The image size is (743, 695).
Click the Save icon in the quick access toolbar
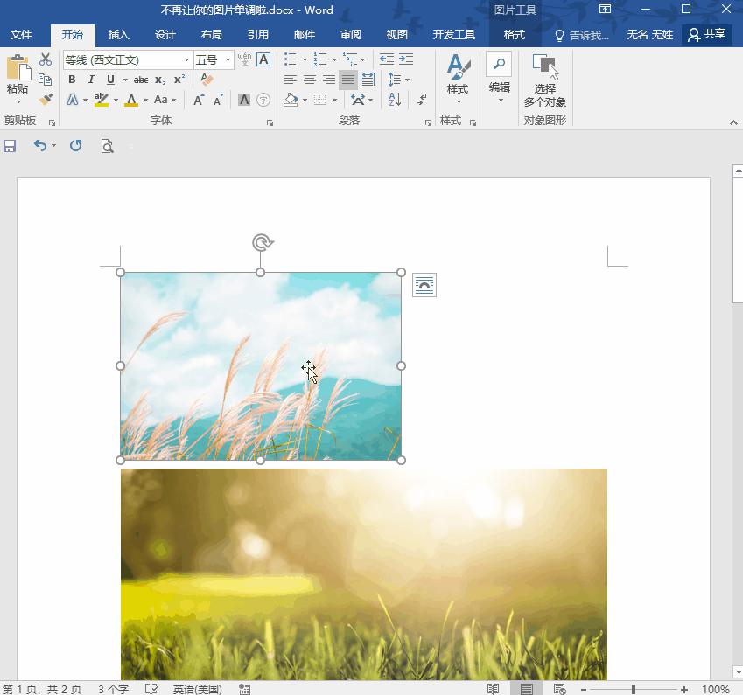tap(10, 146)
